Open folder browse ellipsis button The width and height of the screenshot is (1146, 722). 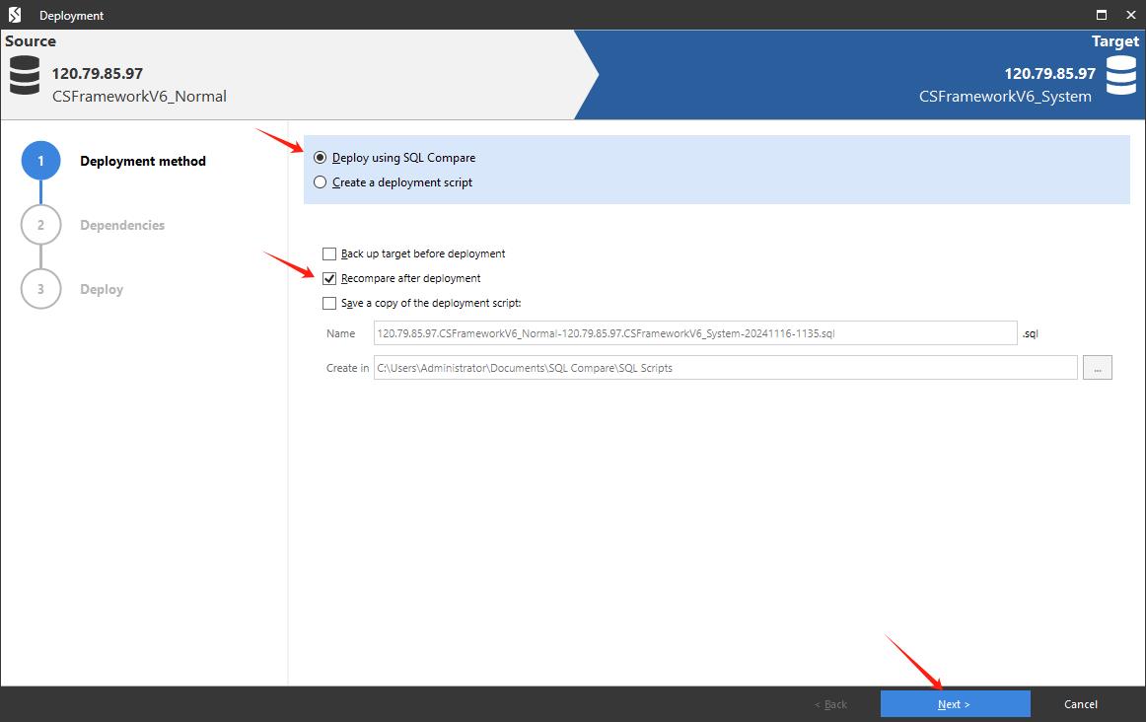click(x=1097, y=368)
